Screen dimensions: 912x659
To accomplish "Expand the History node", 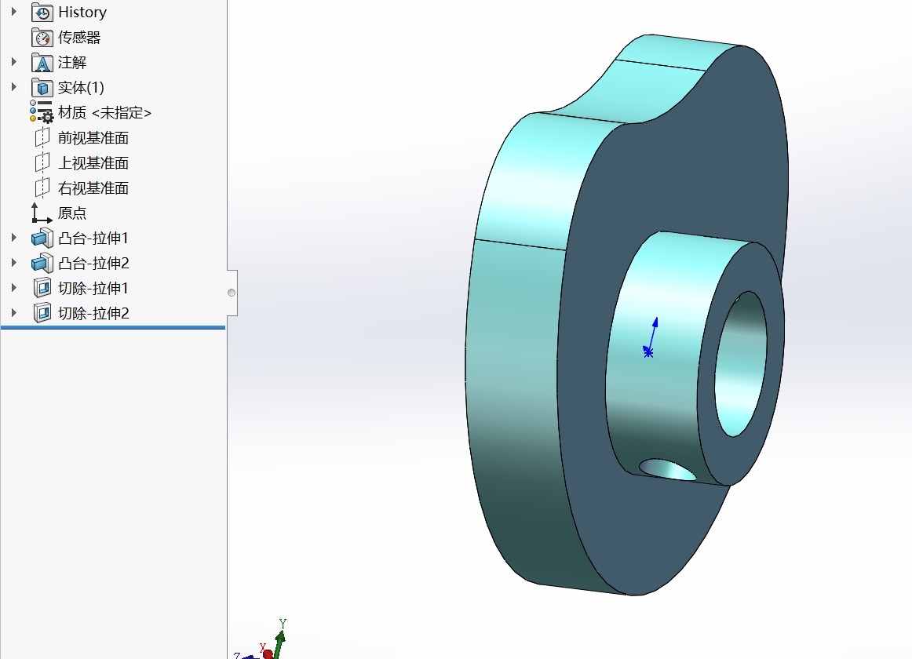I will [x=14, y=12].
